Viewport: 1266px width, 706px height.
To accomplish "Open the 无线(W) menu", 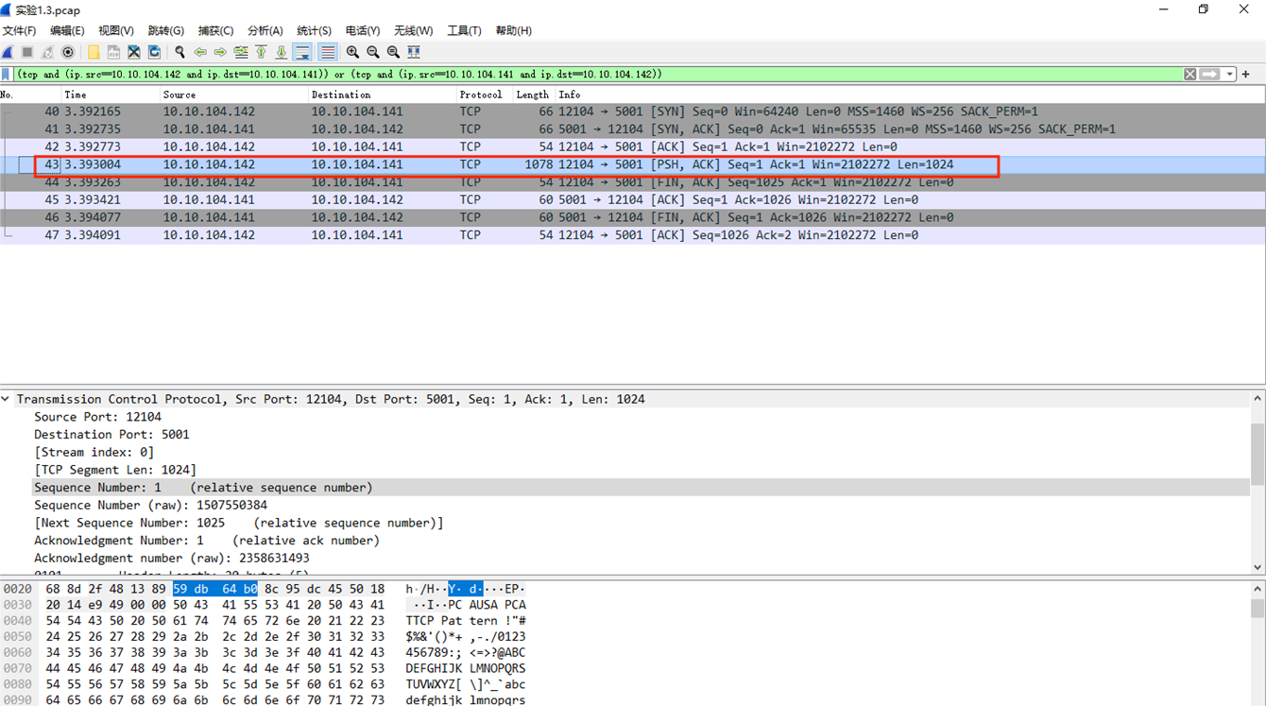I will click(413, 30).
